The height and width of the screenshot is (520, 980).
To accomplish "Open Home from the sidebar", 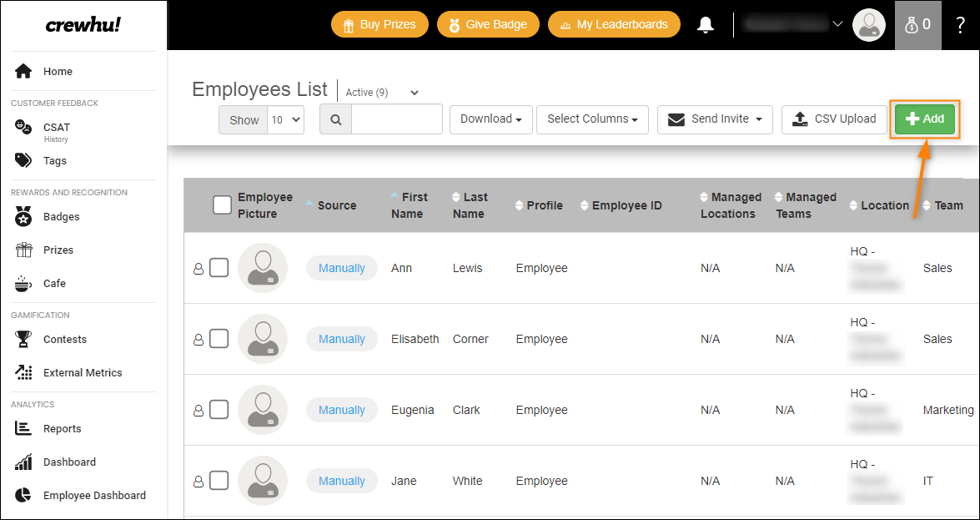I will pos(58,71).
